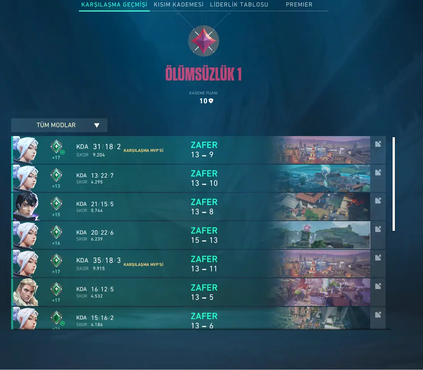Click the TÜM MODLAR dropdown arrow
Screen dimensions: 423x370
pyautogui.click(x=97, y=125)
